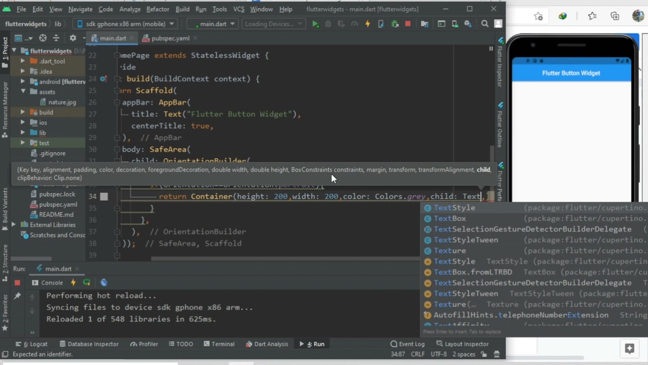Screen dimensions: 648x365
Task: Open the VCS menu
Action: 238,9
